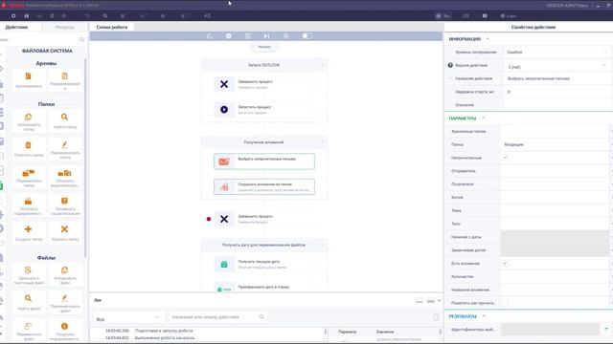
Task: Open the Версия действия dropdown
Action: pyautogui.click(x=556, y=66)
